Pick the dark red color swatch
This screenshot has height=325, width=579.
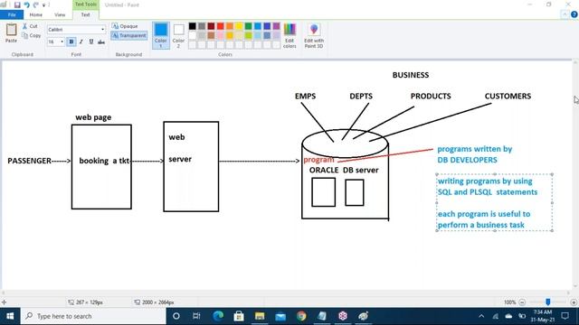211,26
